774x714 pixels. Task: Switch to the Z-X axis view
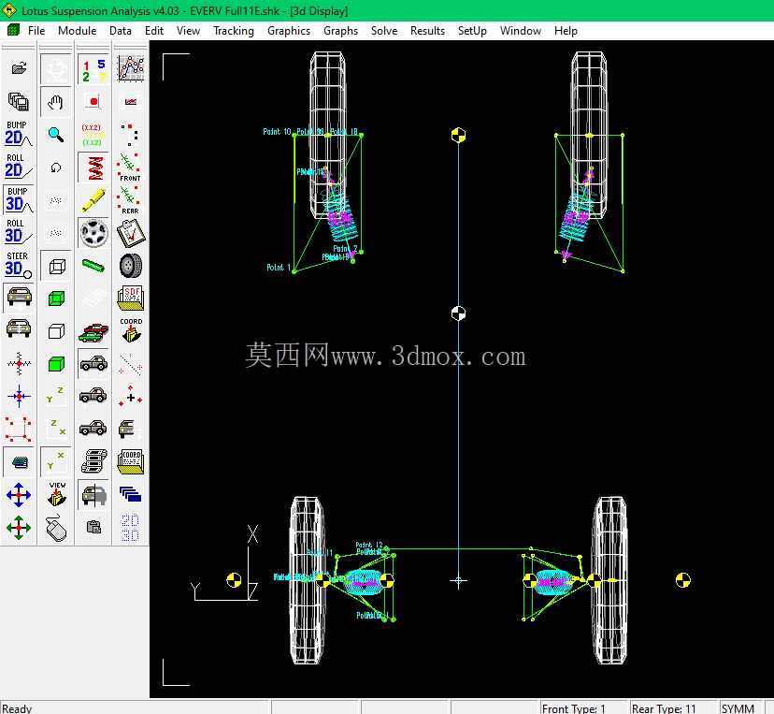tap(56, 429)
